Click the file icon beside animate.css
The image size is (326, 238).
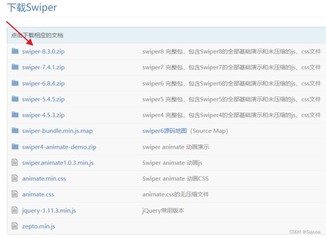point(15,194)
